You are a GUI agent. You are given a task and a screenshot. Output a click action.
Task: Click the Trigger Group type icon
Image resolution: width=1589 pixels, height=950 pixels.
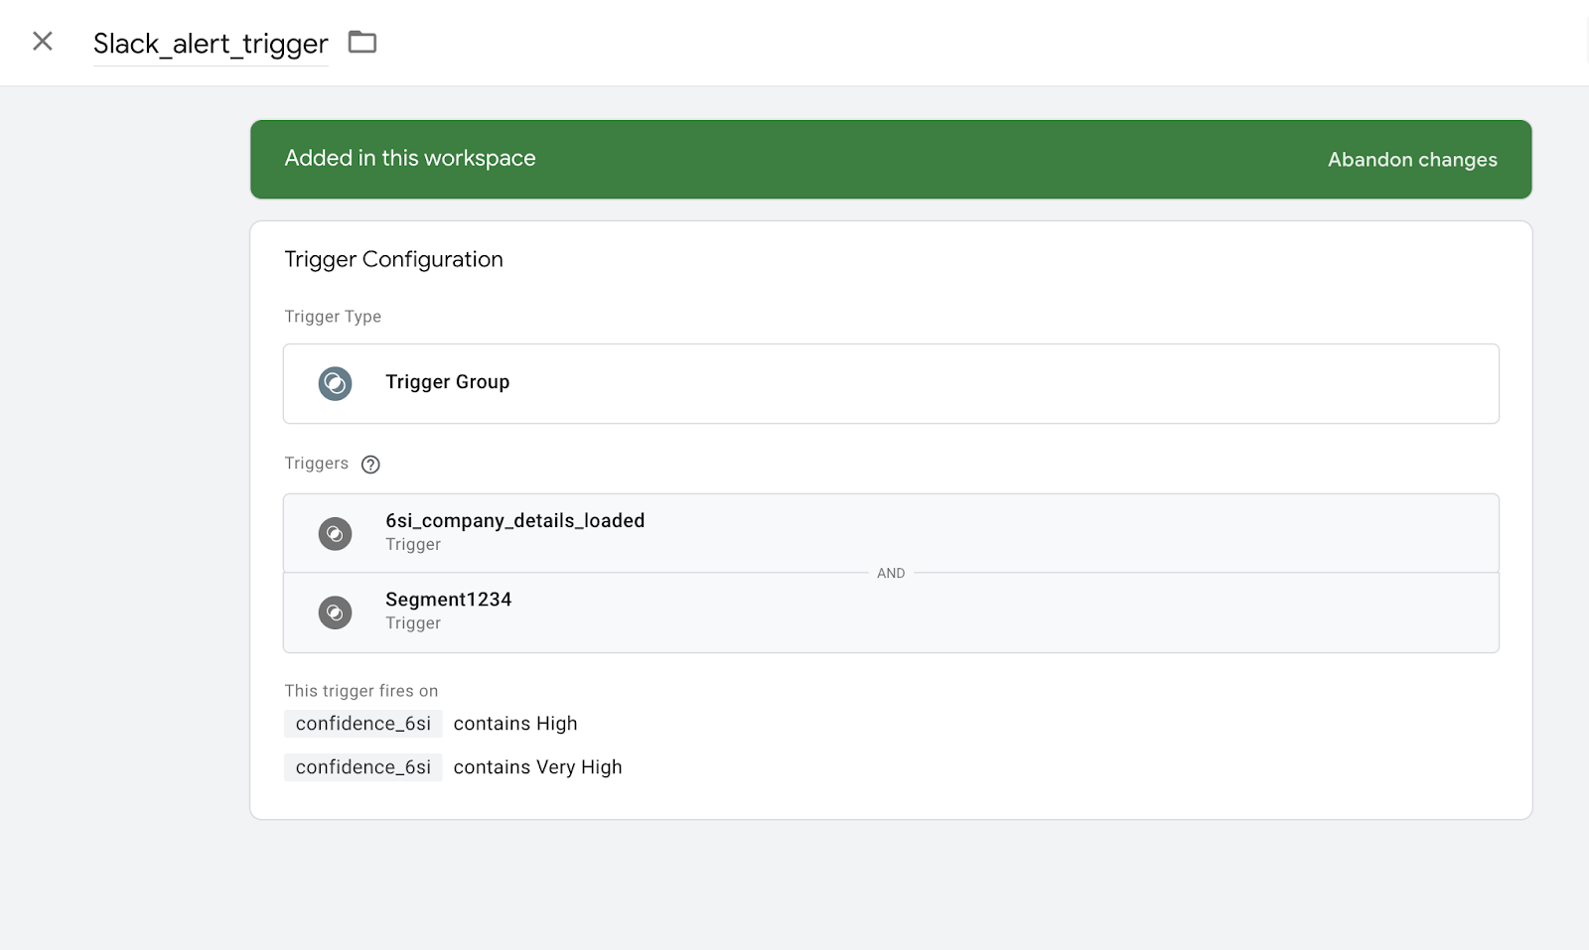tap(335, 383)
